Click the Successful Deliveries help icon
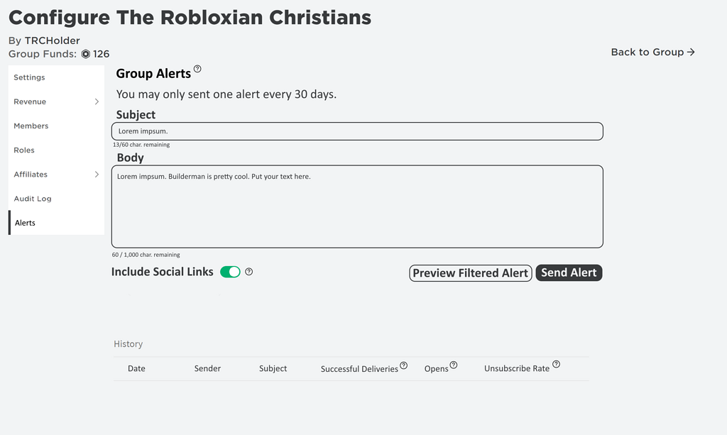 pos(404,364)
